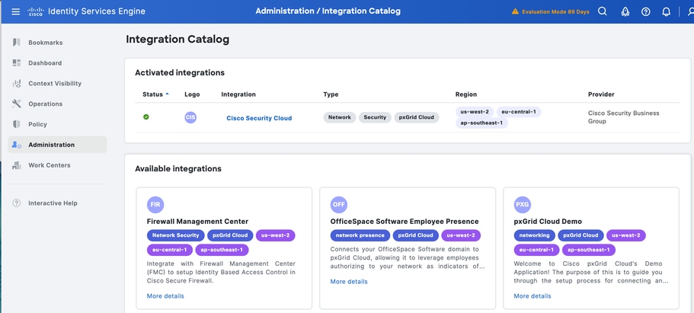The image size is (694, 313).
Task: Click the Security type tag
Action: pos(375,117)
